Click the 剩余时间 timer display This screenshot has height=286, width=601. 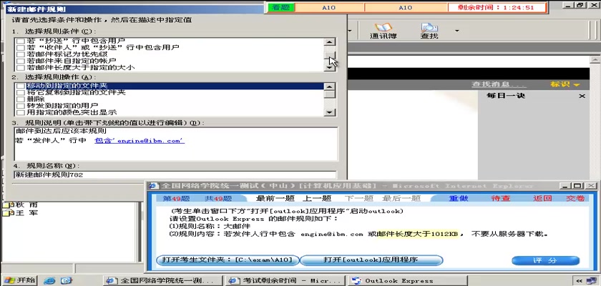pyautogui.click(x=497, y=7)
